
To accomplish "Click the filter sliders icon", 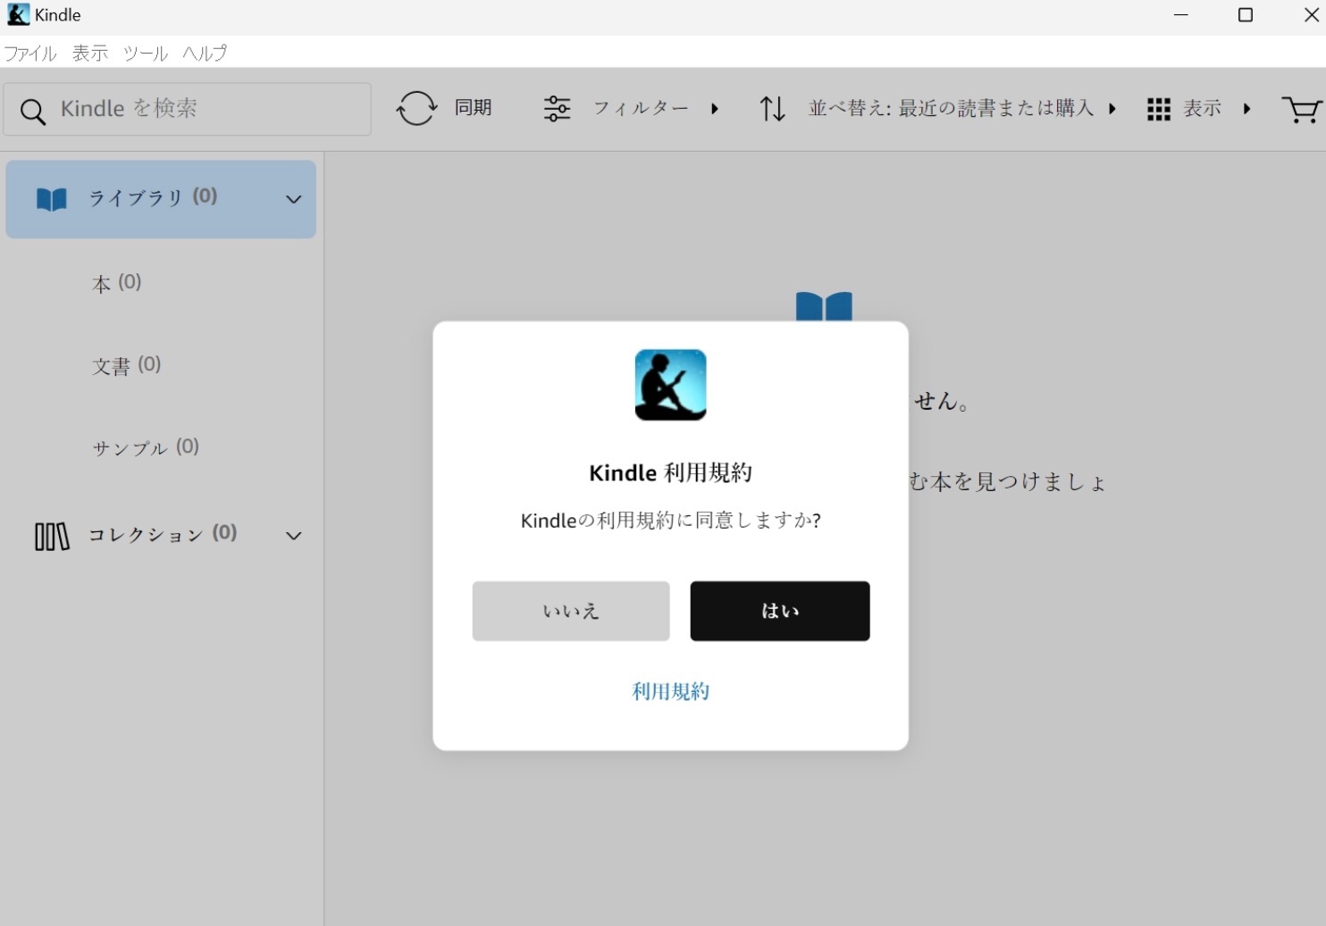I will tap(557, 109).
